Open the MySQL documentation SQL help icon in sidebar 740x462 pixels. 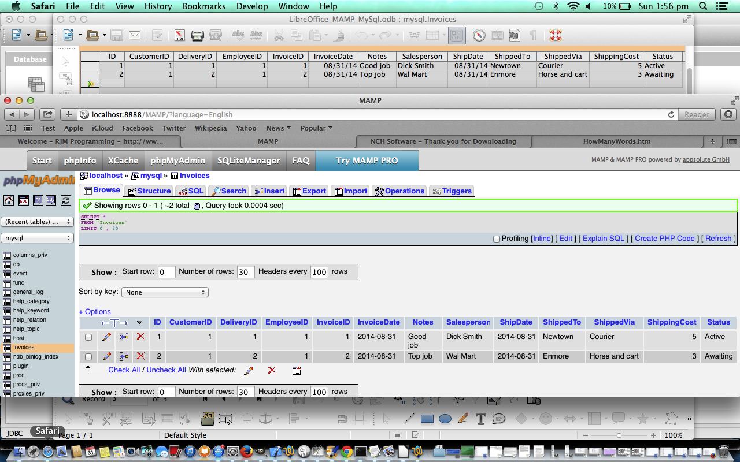tap(51, 200)
